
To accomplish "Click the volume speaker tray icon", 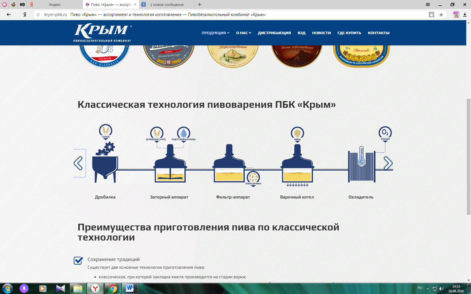I will click(441, 289).
